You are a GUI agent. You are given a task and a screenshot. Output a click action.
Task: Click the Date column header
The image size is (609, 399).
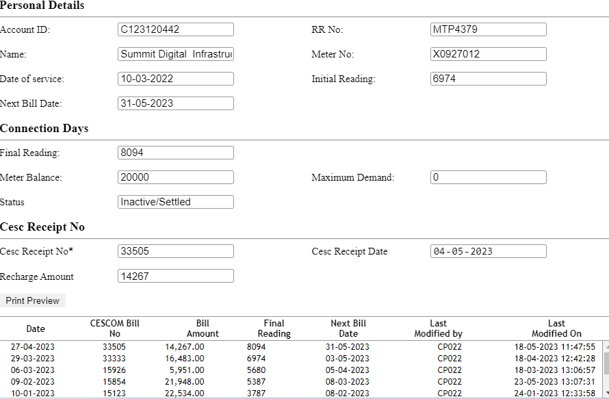tap(36, 329)
